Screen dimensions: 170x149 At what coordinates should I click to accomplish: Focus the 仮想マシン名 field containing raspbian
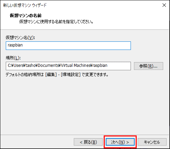[68, 45]
